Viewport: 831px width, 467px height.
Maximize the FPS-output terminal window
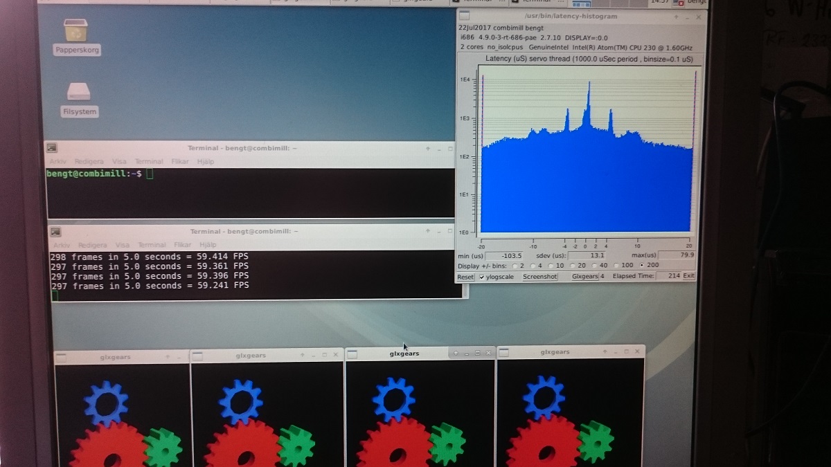[451, 232]
